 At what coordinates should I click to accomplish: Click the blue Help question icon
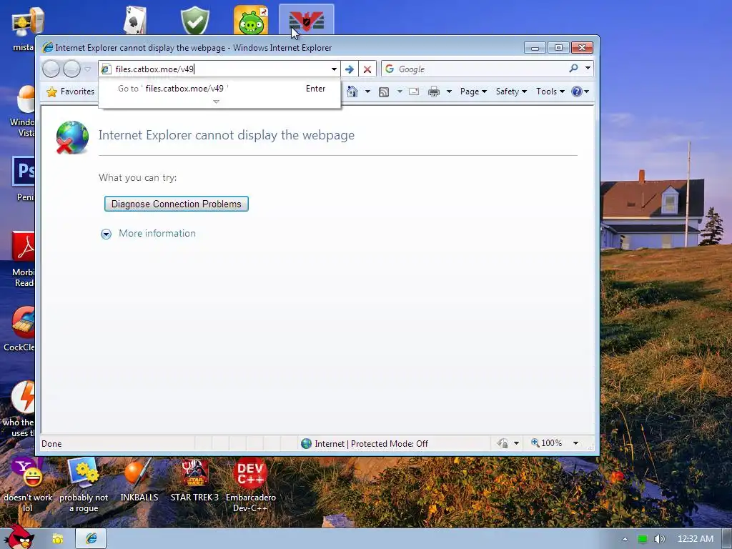pos(577,91)
